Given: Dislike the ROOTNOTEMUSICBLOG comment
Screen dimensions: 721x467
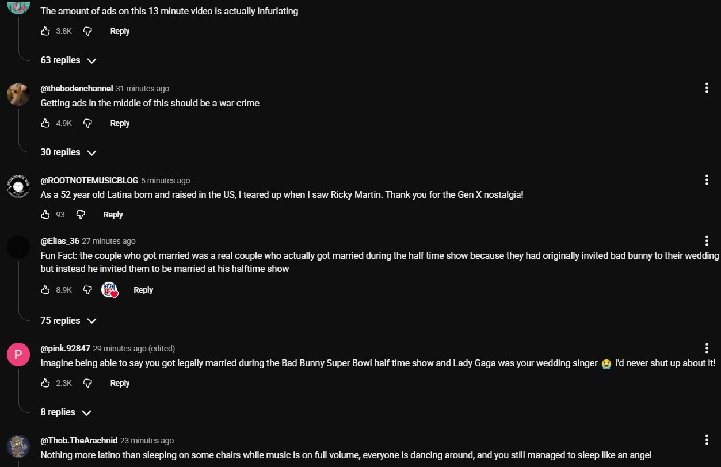Looking at the screenshot, I should pos(81,215).
